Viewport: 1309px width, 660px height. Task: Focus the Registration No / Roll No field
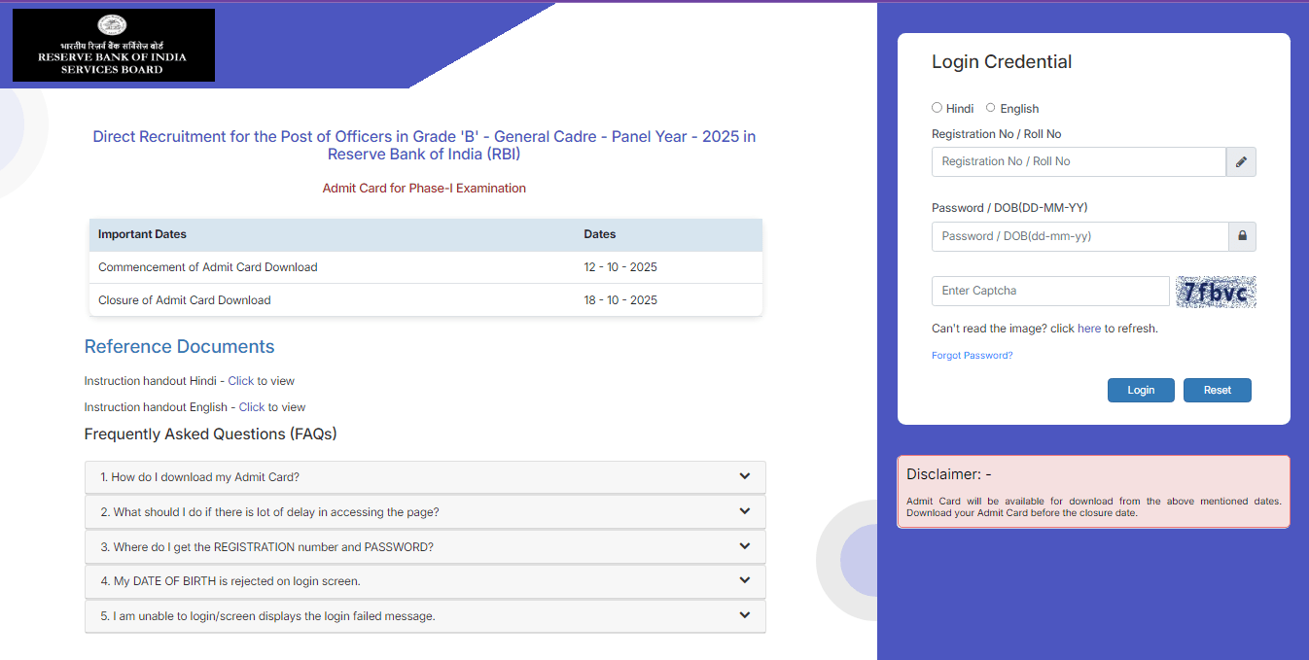coord(1078,162)
